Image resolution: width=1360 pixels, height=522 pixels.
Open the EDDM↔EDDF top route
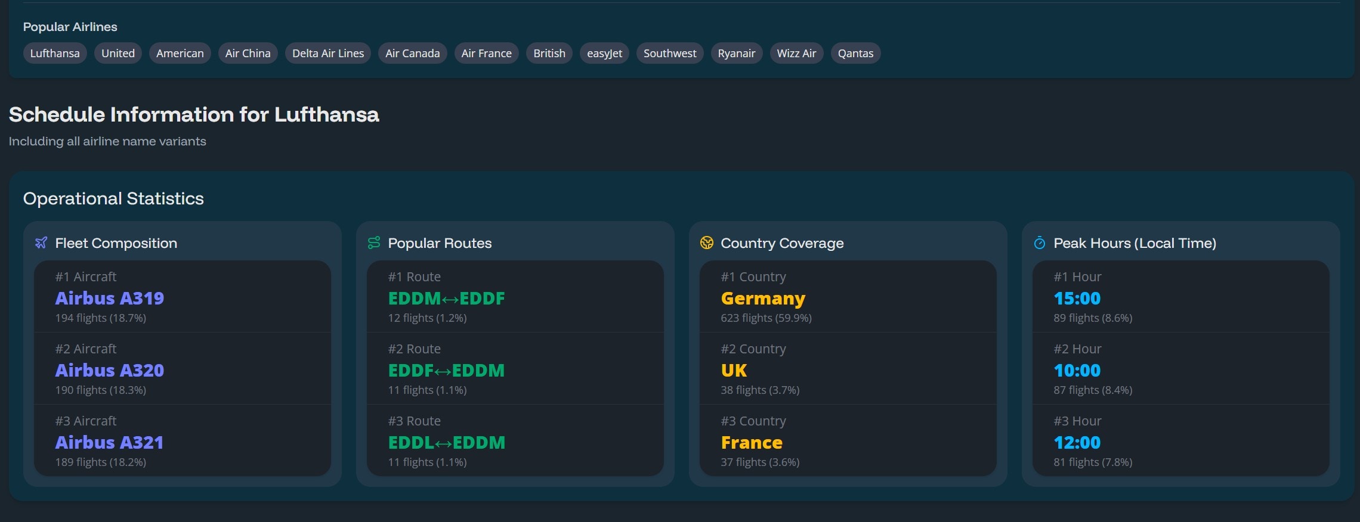pos(446,298)
